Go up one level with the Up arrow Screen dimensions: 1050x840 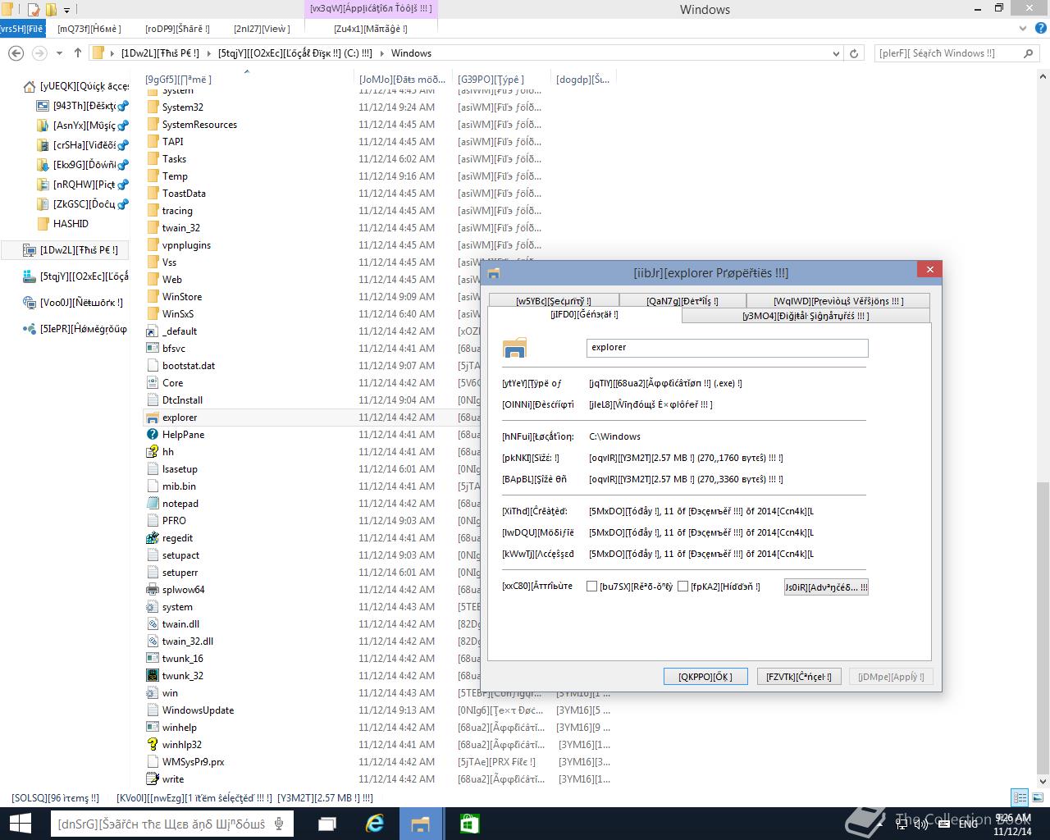(x=78, y=53)
